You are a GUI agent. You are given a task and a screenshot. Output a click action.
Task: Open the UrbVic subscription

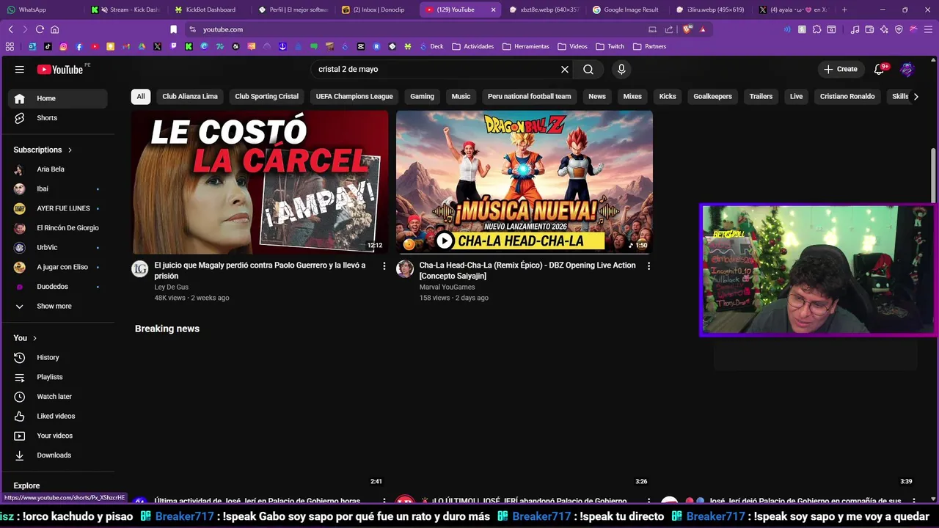(x=58, y=247)
